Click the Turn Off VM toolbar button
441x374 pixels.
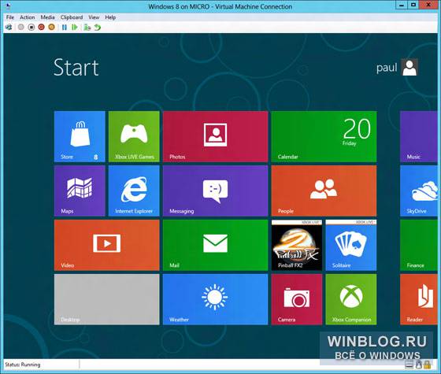[x=31, y=28]
